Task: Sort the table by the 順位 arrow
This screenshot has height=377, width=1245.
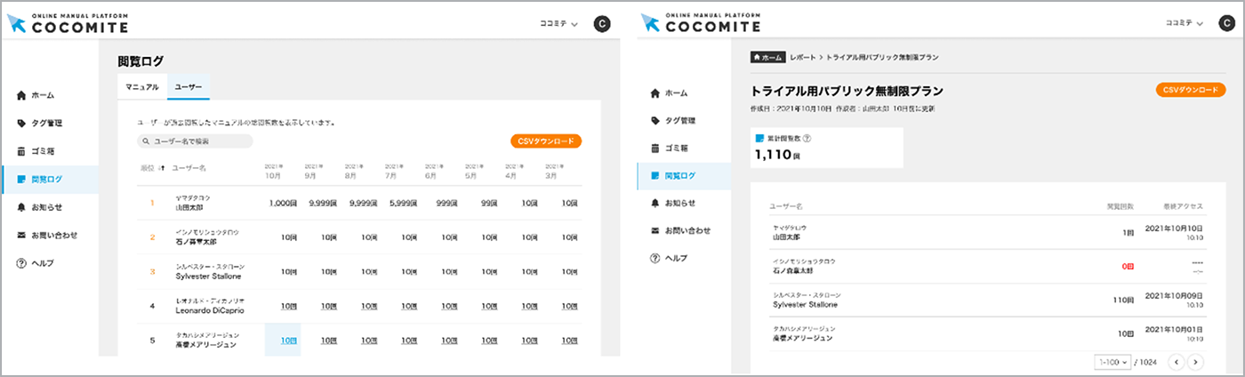Action: [161, 168]
